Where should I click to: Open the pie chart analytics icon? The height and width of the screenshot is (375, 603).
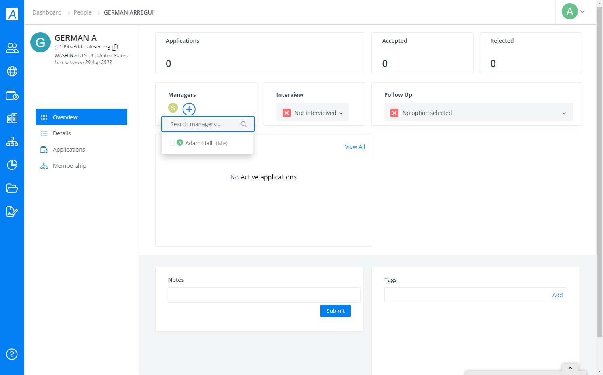coord(12,165)
